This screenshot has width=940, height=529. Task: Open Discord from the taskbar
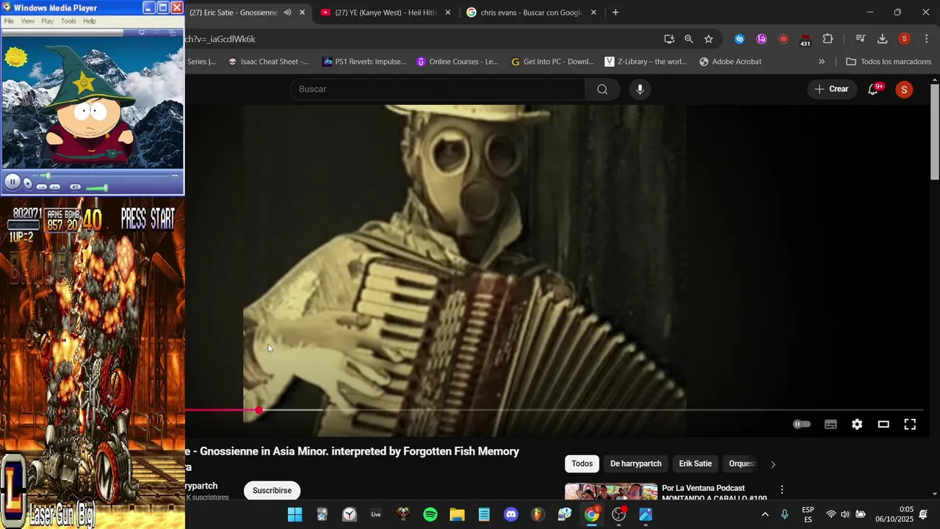(x=511, y=514)
